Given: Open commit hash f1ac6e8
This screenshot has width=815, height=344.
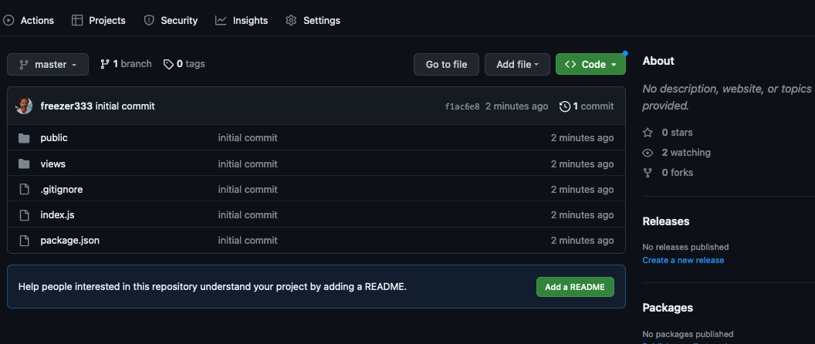Looking at the screenshot, I should point(462,106).
